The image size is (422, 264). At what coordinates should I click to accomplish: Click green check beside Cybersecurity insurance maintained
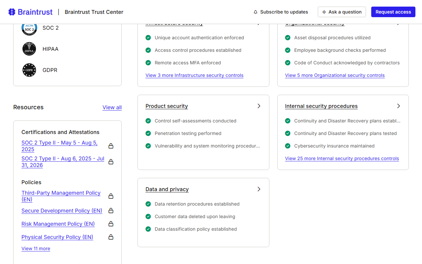pyautogui.click(x=288, y=146)
